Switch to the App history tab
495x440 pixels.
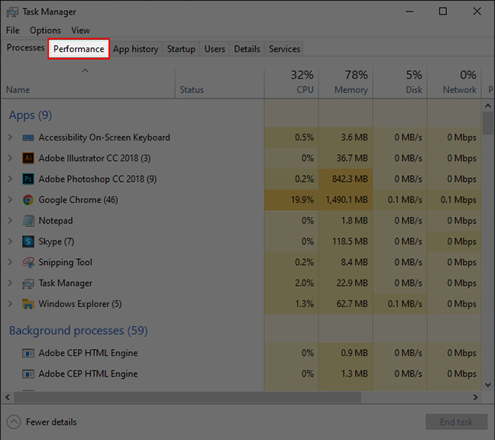(136, 49)
